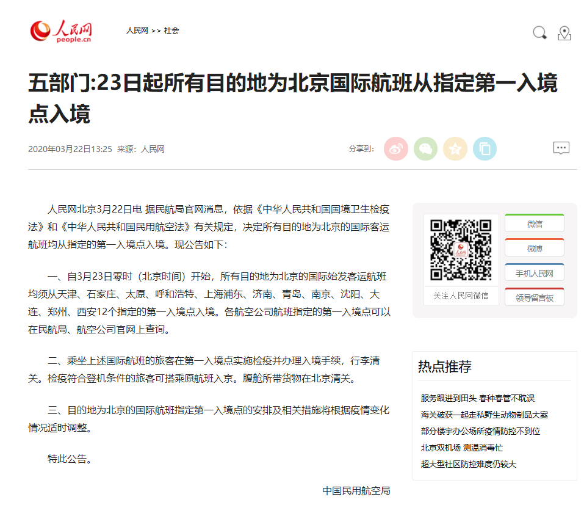Open the comments speech bubble icon

coord(561,148)
